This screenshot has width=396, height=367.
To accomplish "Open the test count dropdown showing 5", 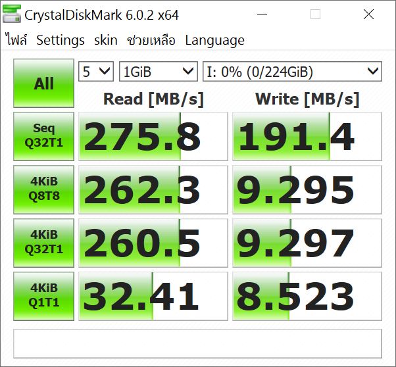I will pyautogui.click(x=96, y=71).
